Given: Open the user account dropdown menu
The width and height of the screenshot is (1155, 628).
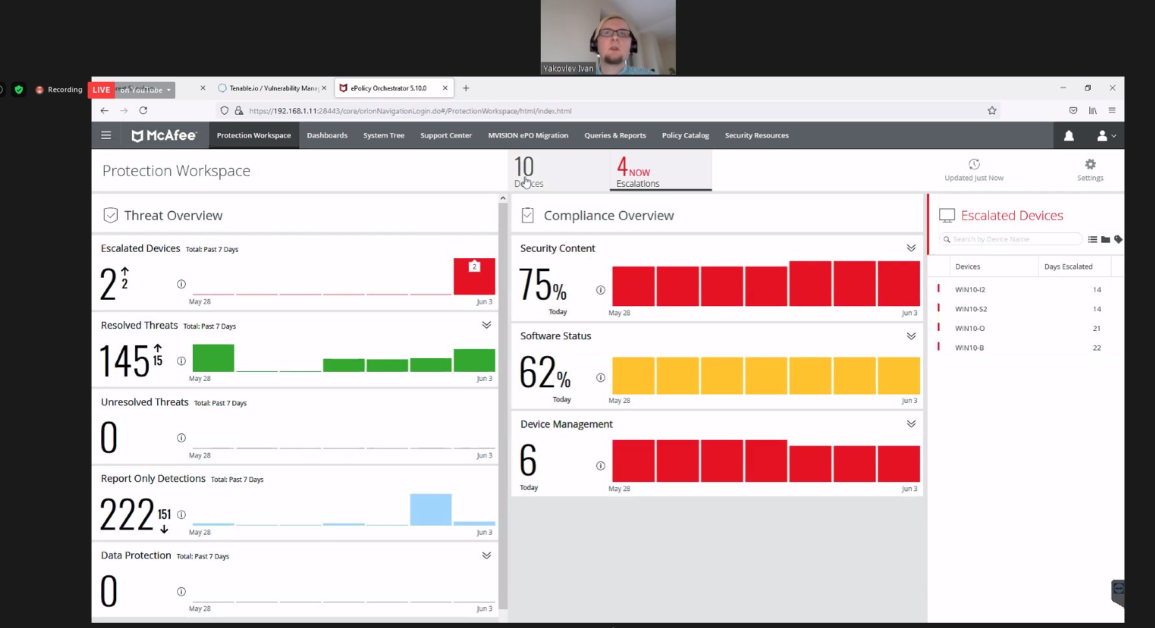Looking at the screenshot, I should coord(1106,136).
